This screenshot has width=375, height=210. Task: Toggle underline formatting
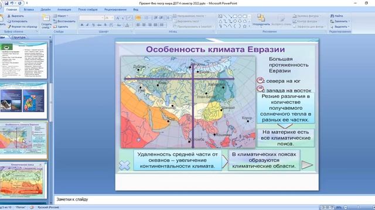coord(93,25)
